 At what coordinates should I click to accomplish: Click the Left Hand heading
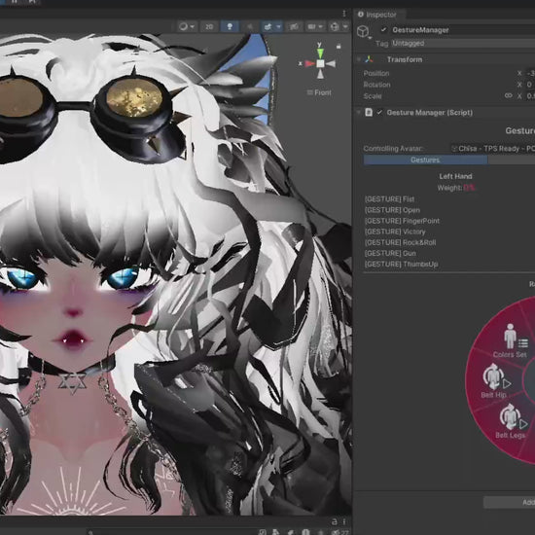pyautogui.click(x=455, y=176)
